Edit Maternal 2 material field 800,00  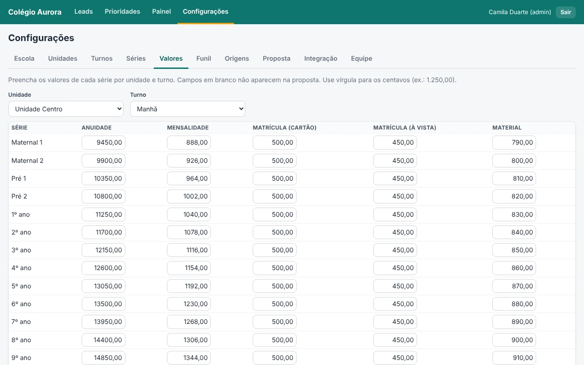[514, 161]
